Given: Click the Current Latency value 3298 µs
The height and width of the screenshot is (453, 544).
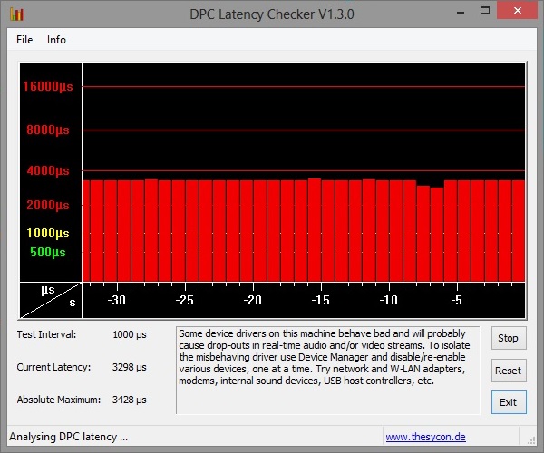Looking at the screenshot, I should (130, 367).
